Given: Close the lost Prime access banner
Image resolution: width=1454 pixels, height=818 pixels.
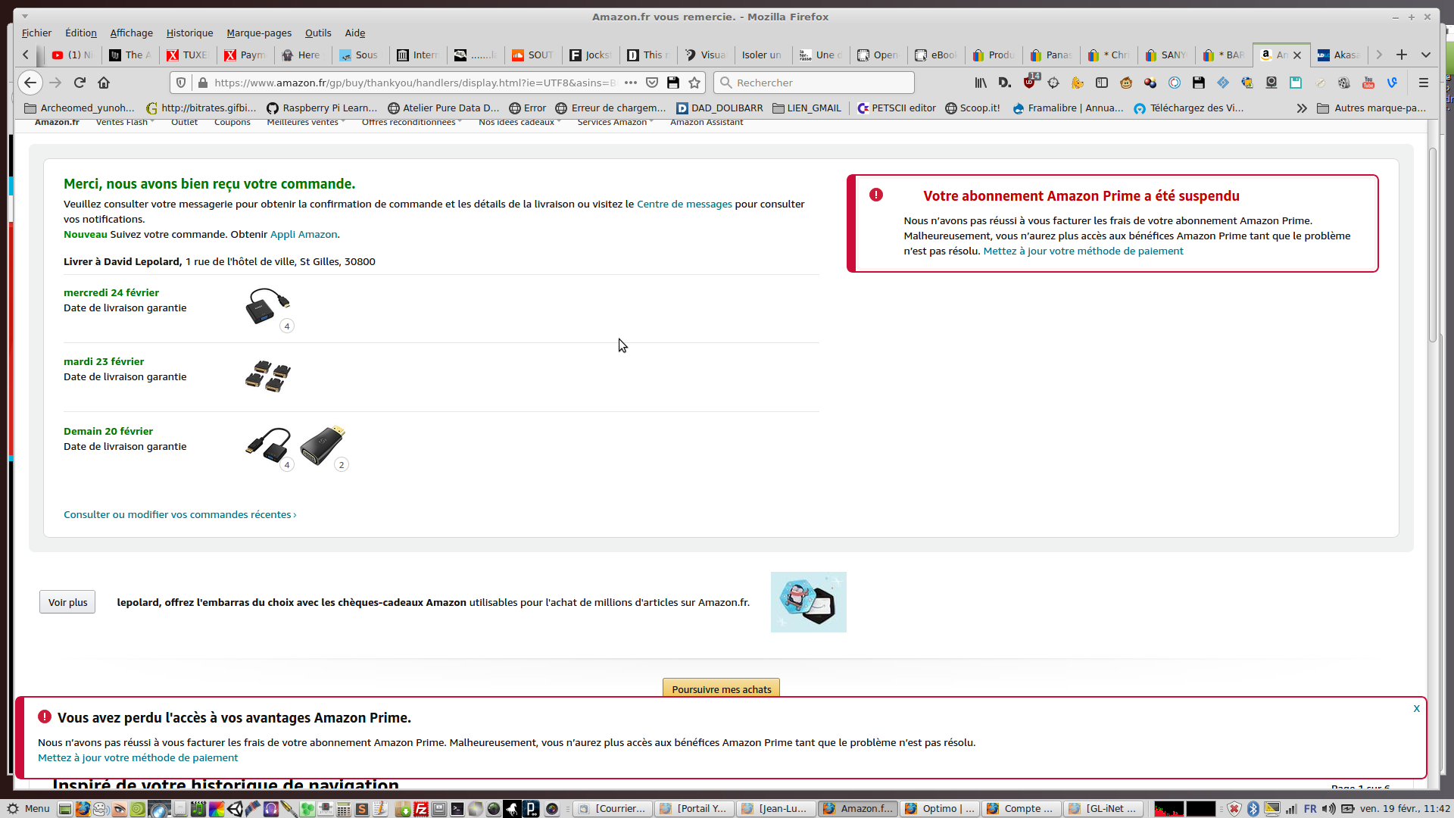Looking at the screenshot, I should [x=1416, y=709].
